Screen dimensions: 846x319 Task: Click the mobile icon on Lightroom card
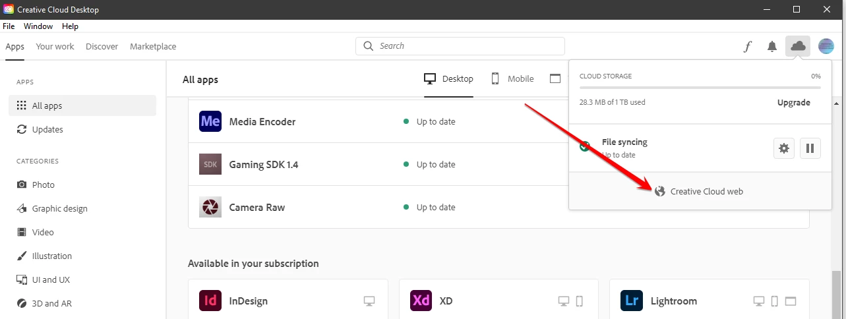click(x=775, y=301)
